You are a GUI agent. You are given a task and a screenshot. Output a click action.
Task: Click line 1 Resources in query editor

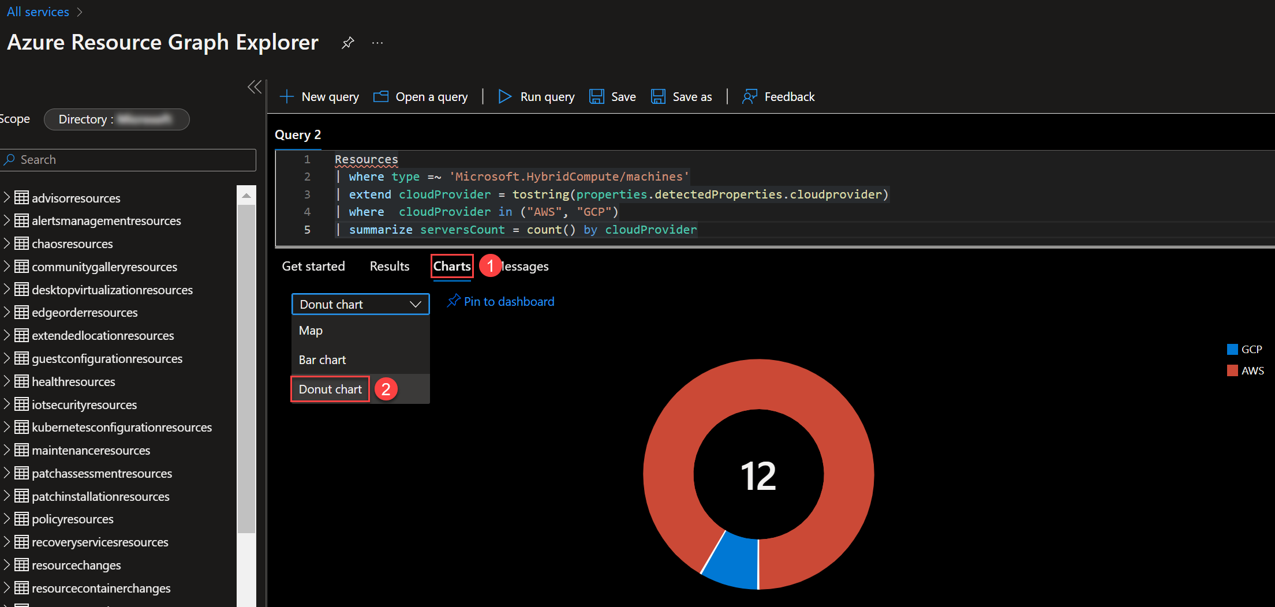pyautogui.click(x=367, y=159)
